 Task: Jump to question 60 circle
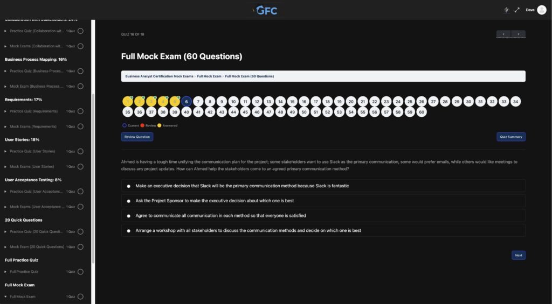[422, 112]
